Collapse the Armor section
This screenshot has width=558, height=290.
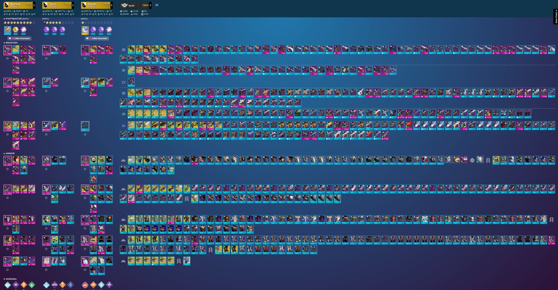[10, 153]
